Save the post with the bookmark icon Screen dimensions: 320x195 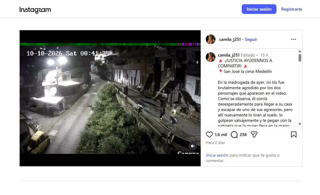pos(293,135)
